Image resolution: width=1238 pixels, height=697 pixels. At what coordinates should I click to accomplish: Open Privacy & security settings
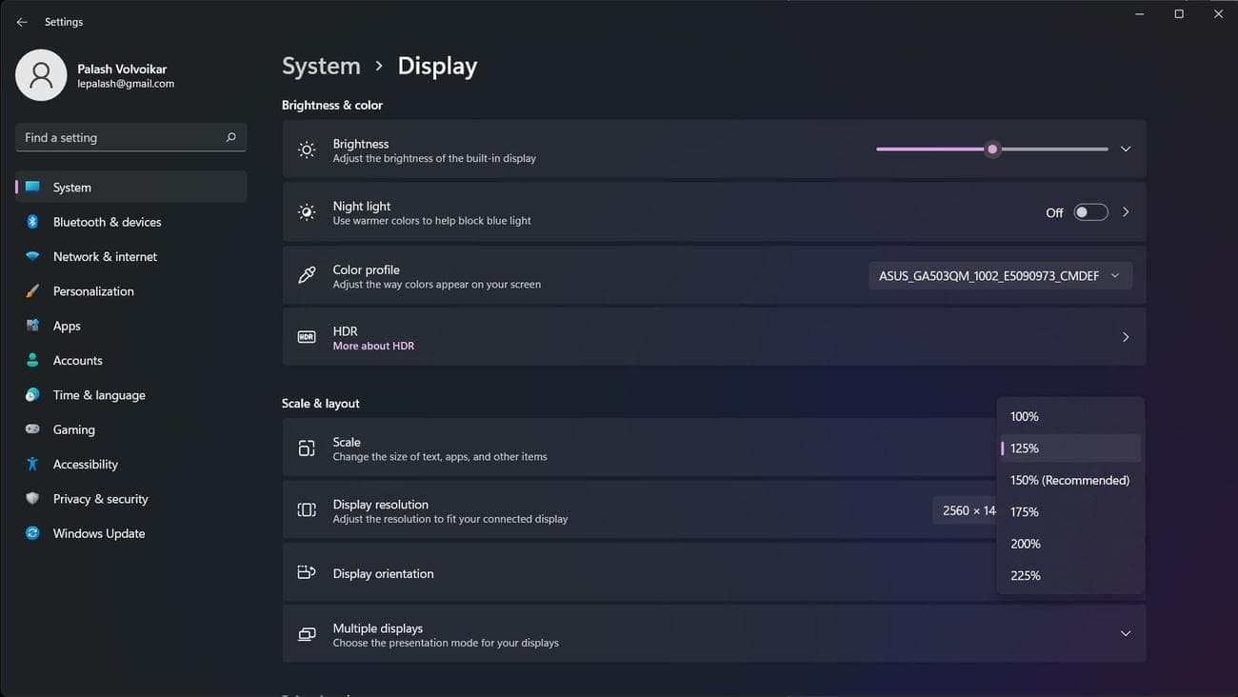(x=99, y=498)
